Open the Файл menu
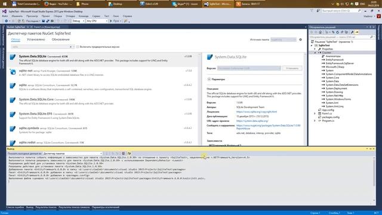 (5, 16)
